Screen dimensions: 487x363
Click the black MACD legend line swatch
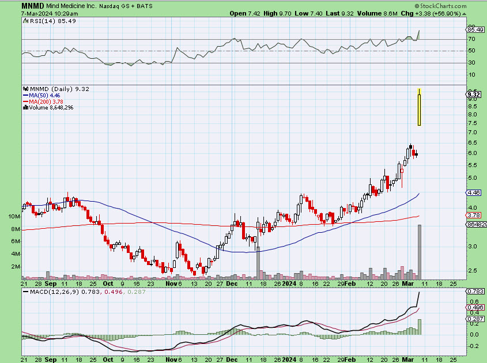[x=26, y=292]
